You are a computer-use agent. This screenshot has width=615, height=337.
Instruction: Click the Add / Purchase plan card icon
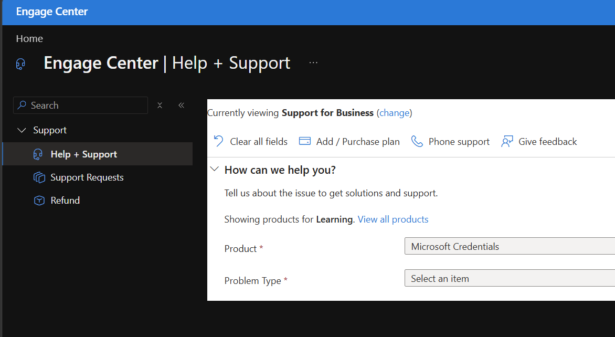(305, 141)
